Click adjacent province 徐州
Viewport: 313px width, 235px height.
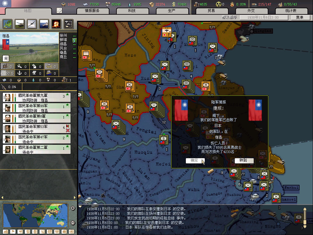(63, 35)
